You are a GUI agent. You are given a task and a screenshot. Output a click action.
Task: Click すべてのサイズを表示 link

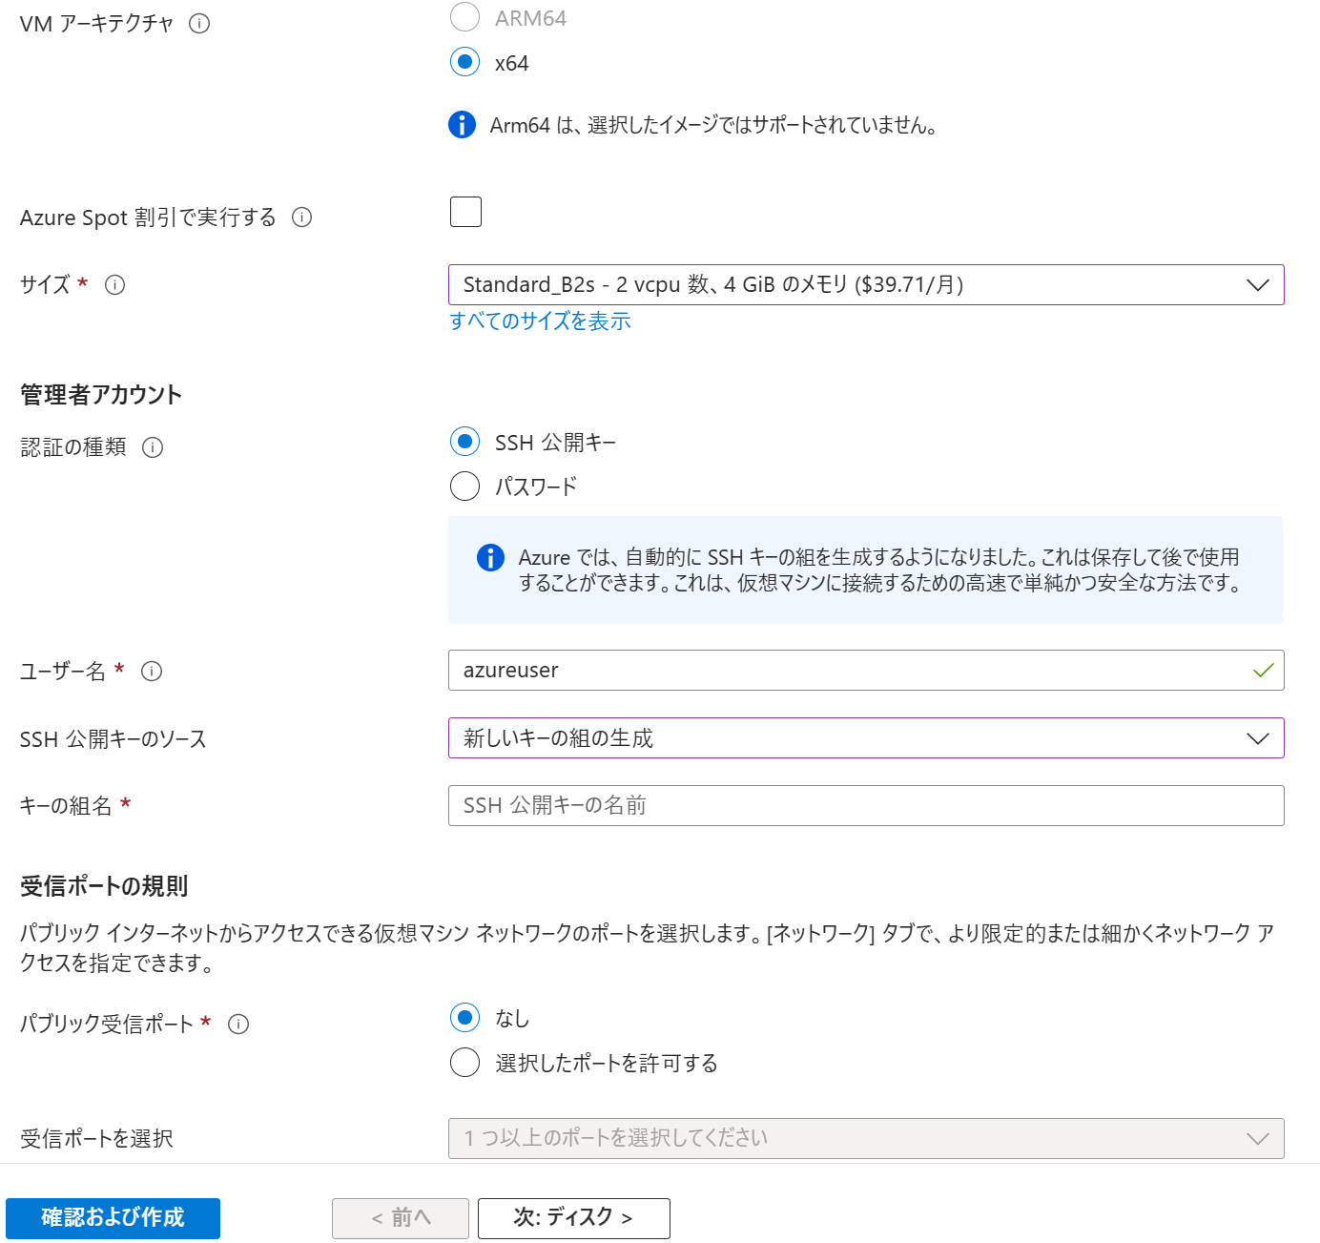540,321
